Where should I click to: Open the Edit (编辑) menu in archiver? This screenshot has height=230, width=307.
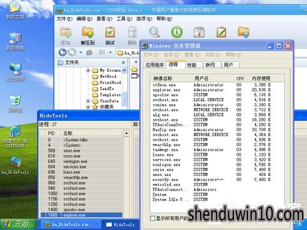coord(84,19)
